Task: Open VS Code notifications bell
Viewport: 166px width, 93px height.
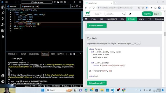Action: coord(80,86)
